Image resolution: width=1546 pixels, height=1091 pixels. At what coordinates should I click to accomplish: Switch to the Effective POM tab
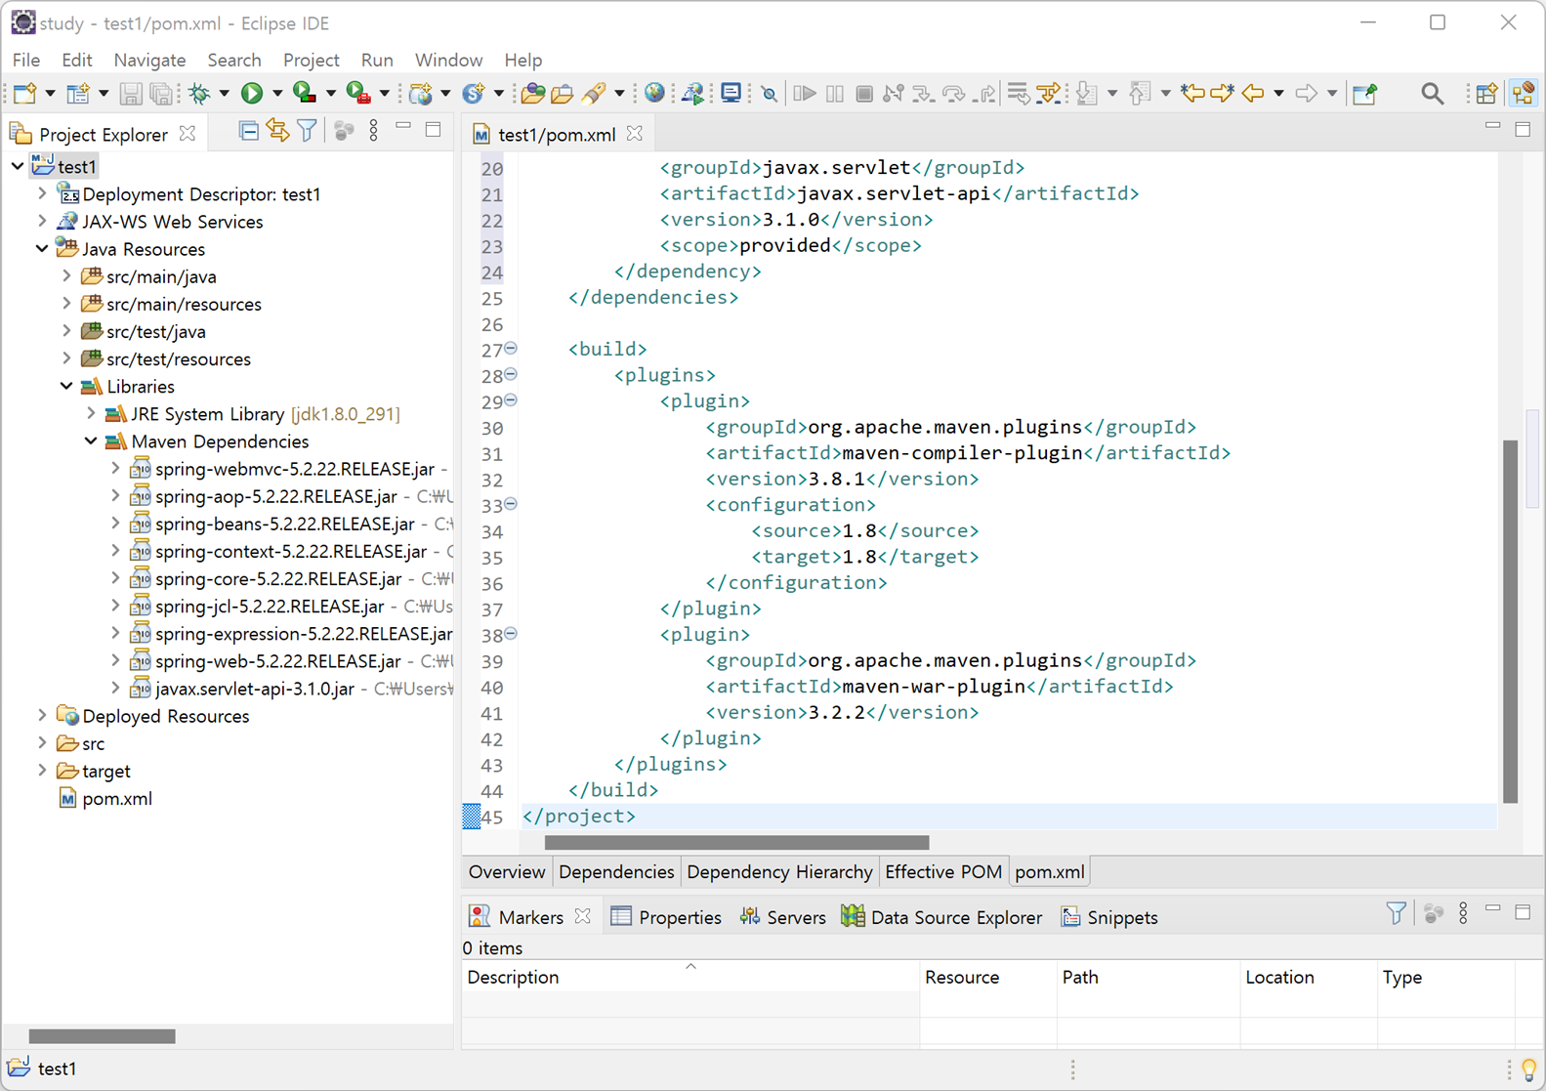coord(943,872)
